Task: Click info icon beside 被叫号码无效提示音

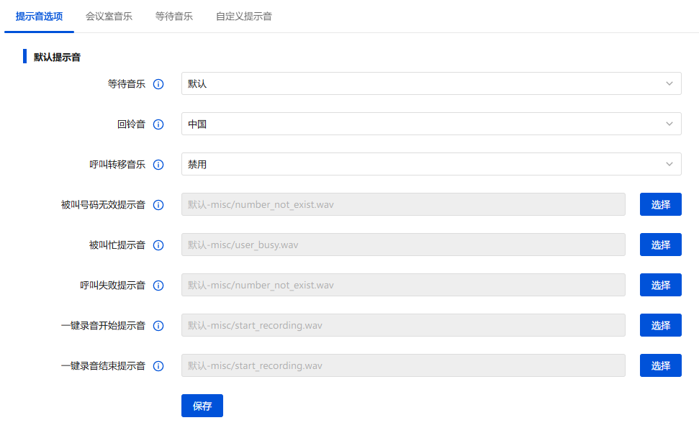Action: pyautogui.click(x=158, y=205)
